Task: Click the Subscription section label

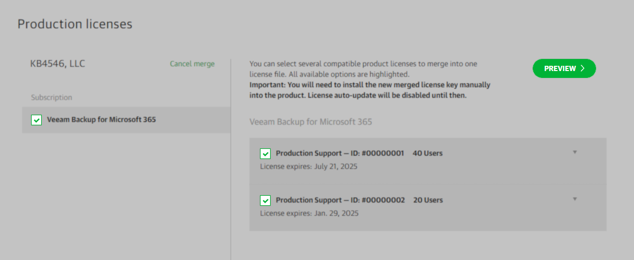Action: tap(52, 98)
